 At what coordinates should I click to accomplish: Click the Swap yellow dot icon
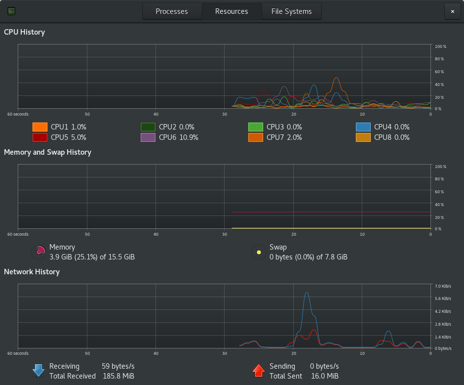[x=259, y=252]
